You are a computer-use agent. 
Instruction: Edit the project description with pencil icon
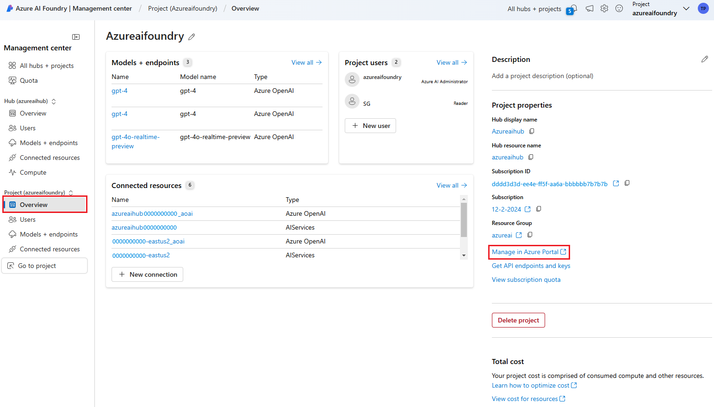pos(704,59)
